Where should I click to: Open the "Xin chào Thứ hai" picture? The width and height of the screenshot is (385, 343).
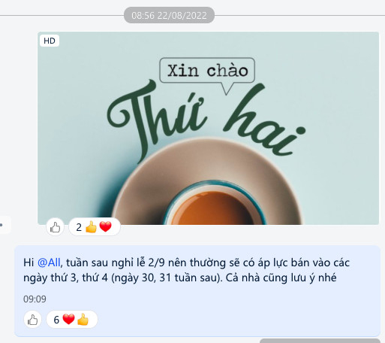(208, 128)
